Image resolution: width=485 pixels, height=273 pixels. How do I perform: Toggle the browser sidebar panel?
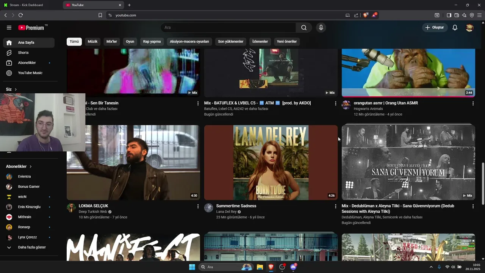(x=449, y=15)
